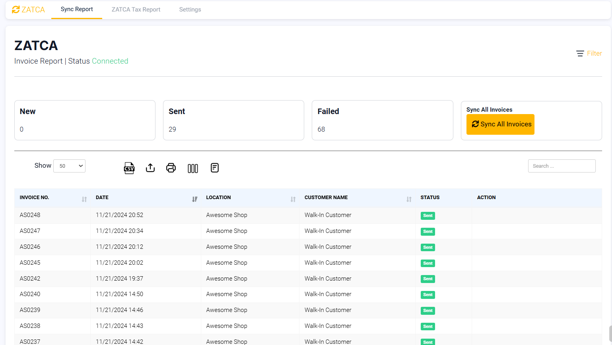Click the copy-to-document icon
The image size is (612, 345).
214,168
